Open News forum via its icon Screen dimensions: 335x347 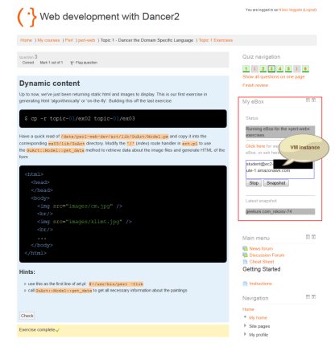(245, 249)
